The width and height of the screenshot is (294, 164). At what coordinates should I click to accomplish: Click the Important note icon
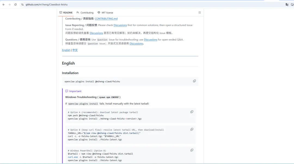click(x=67, y=91)
